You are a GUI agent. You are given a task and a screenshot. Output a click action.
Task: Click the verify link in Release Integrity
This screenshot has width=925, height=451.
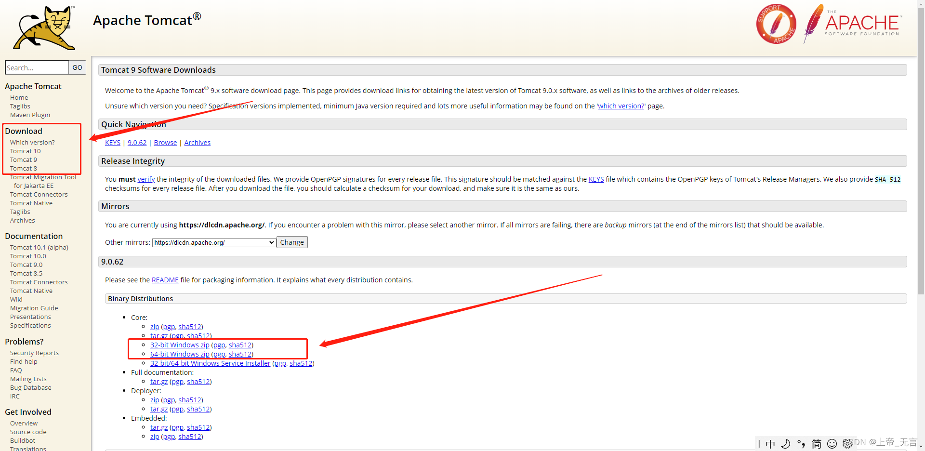click(146, 179)
